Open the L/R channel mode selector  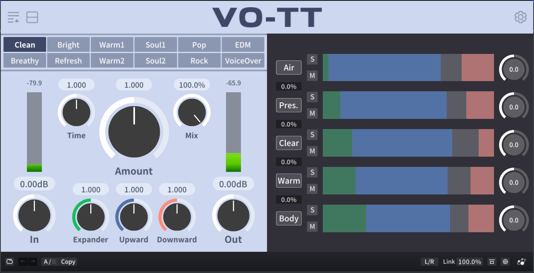(429, 262)
